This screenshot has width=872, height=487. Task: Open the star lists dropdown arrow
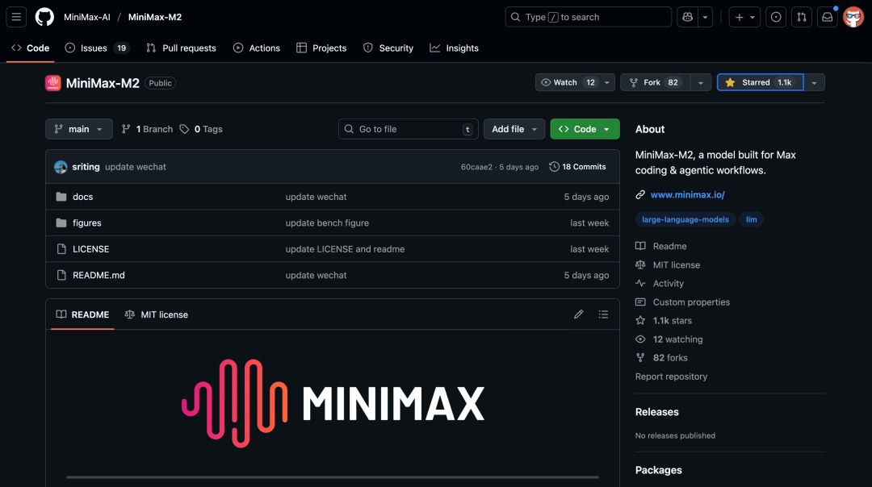click(814, 82)
